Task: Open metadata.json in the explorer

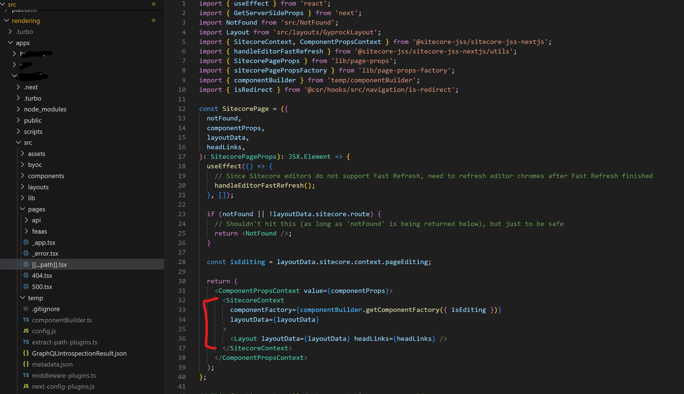Action: [52, 364]
